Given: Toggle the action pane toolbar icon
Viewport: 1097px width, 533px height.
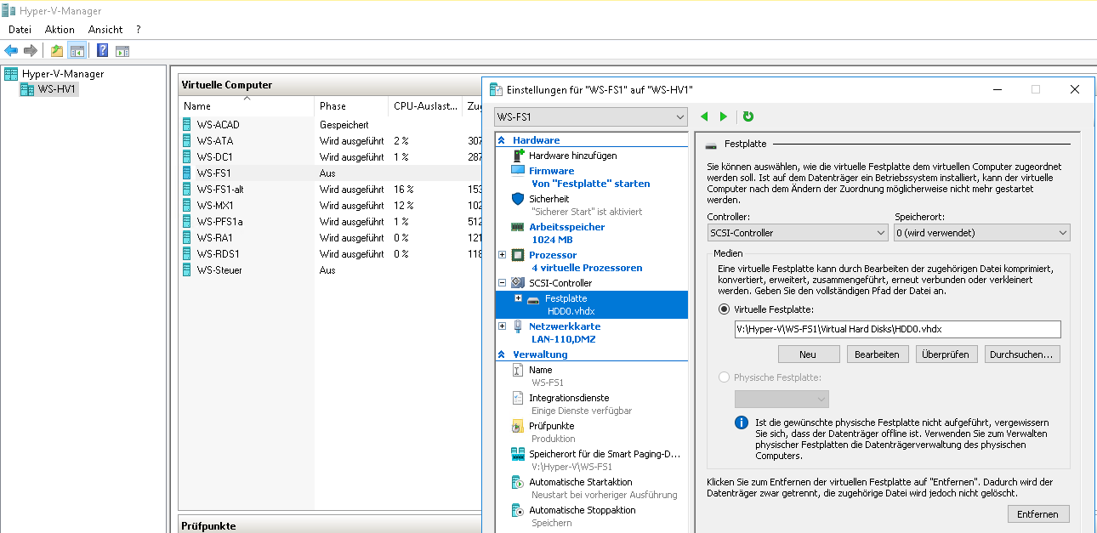Looking at the screenshot, I should pyautogui.click(x=122, y=50).
